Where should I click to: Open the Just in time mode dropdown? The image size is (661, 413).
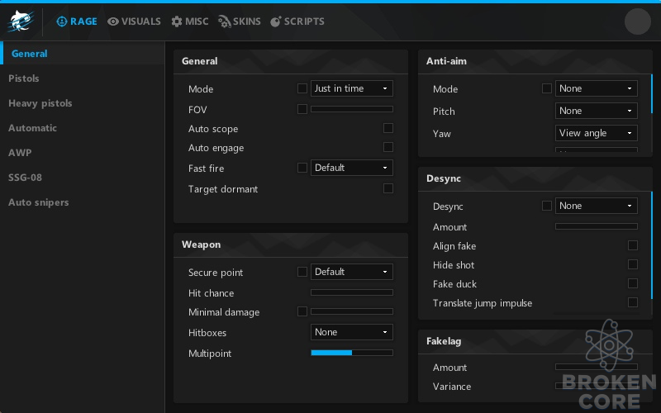352,88
